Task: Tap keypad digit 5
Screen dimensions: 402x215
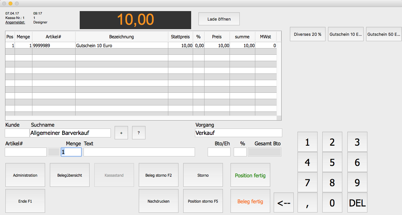Action: click(332, 162)
